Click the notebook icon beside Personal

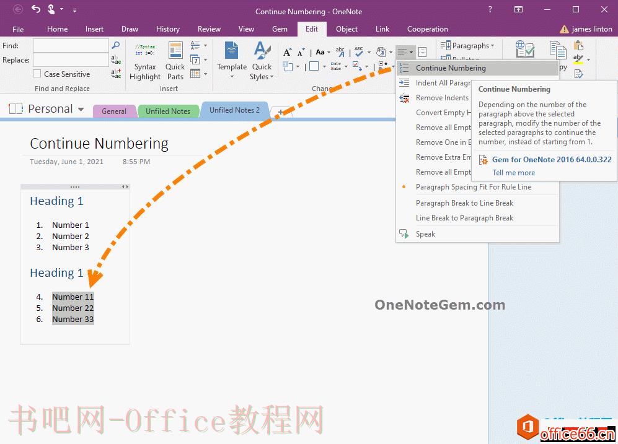15,108
